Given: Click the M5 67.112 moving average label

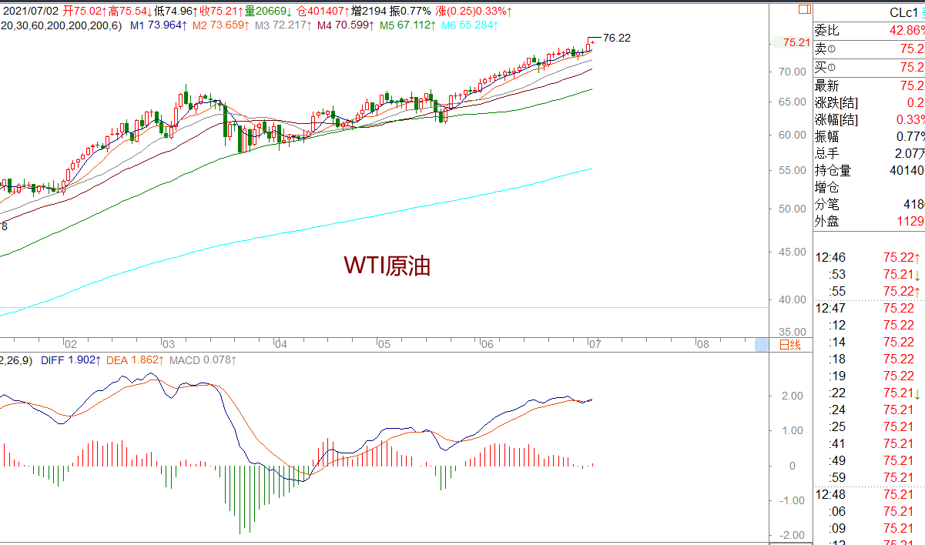Looking at the screenshot, I should [x=408, y=25].
